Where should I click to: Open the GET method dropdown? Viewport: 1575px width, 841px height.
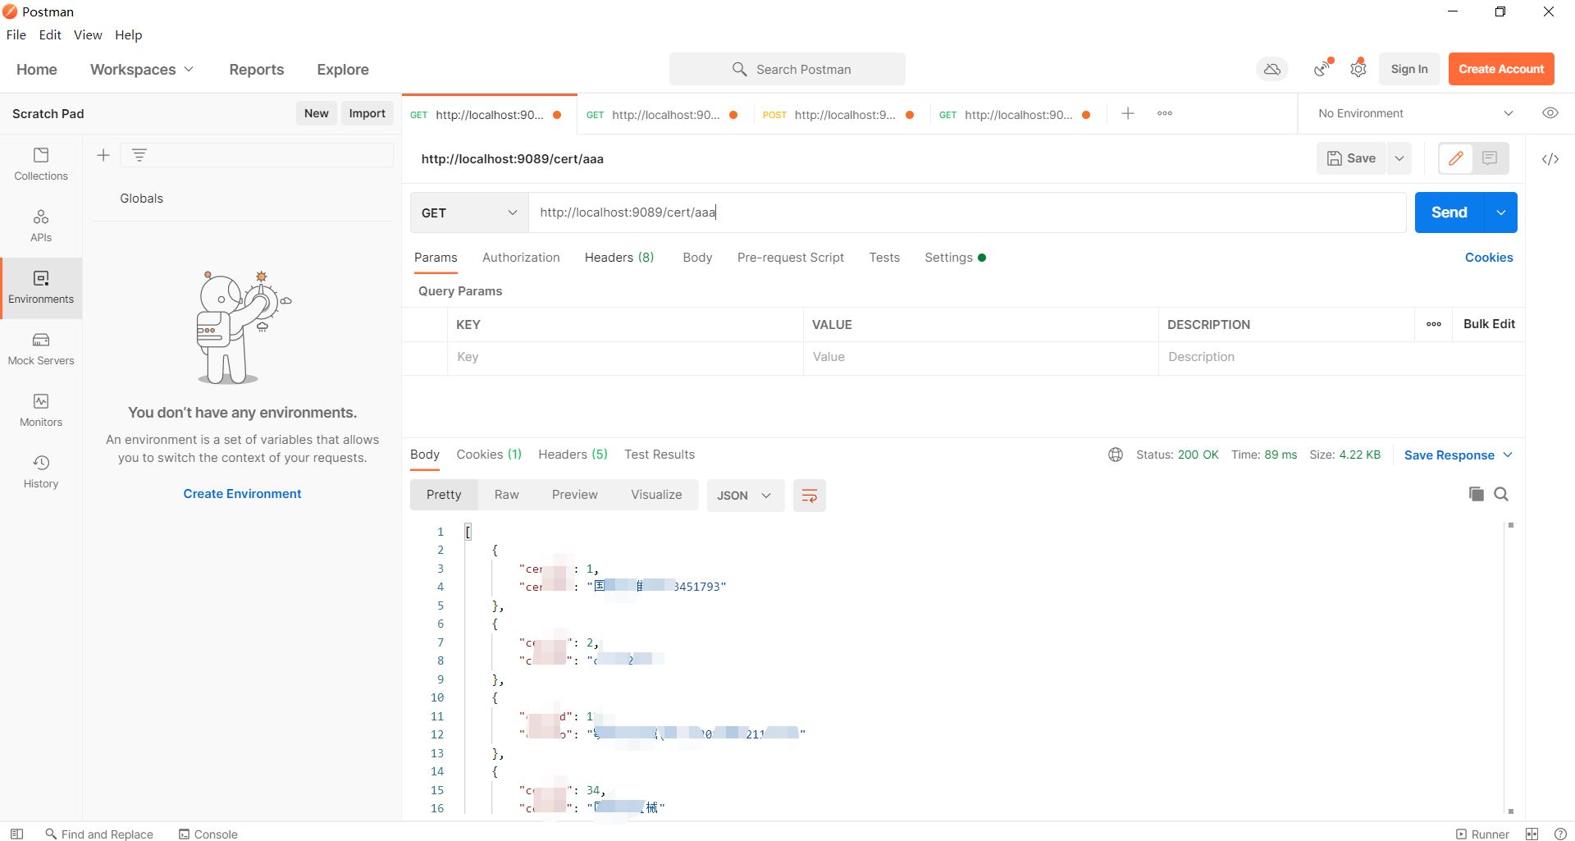click(469, 213)
